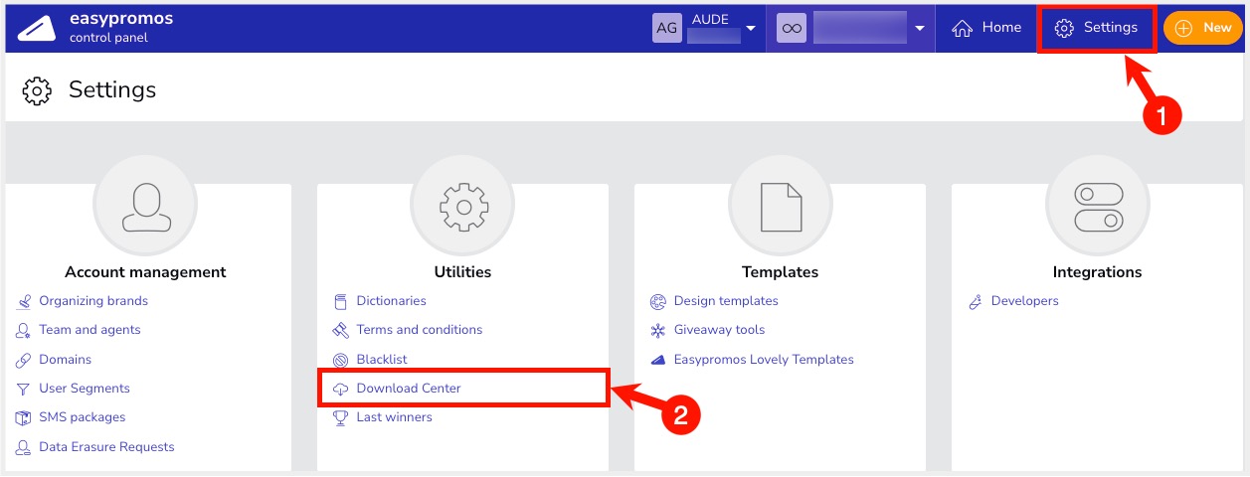Click the gear icon beside Settings heading
The width and height of the screenshot is (1250, 477).
tap(37, 90)
